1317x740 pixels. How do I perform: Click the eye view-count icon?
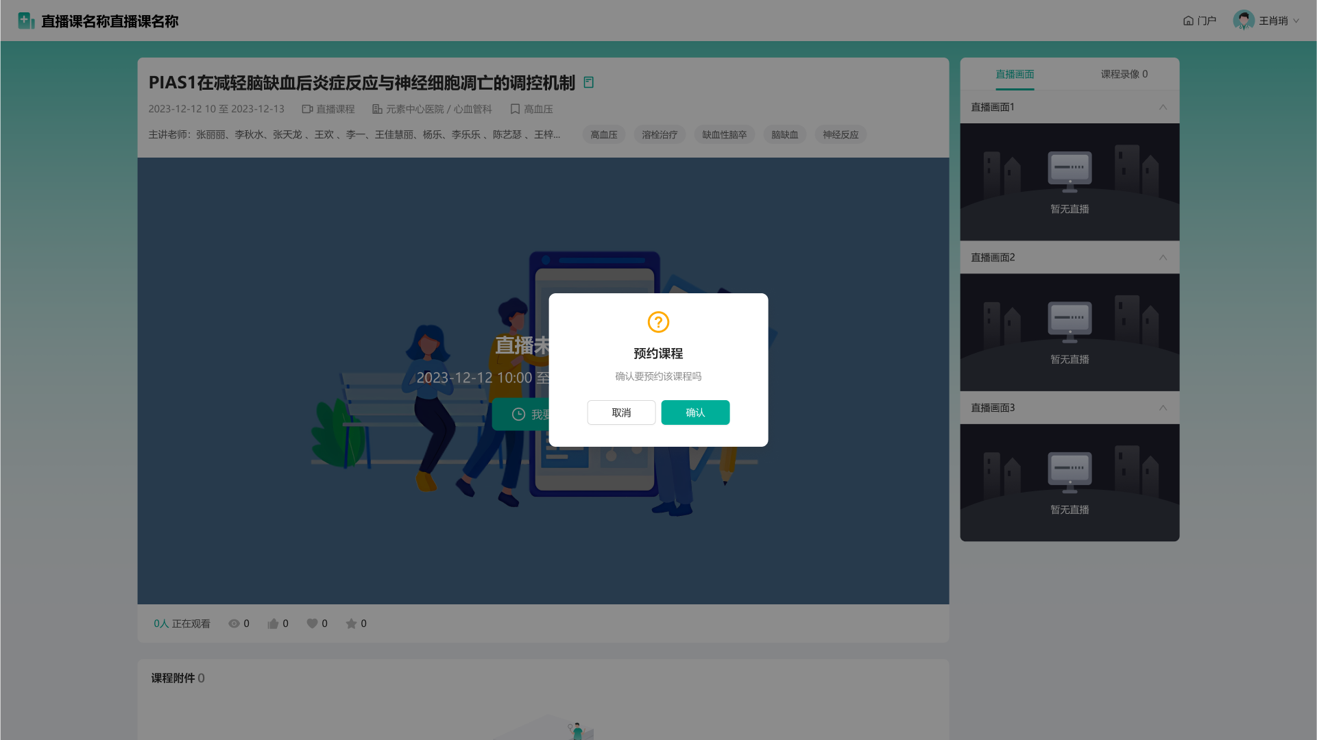pyautogui.click(x=234, y=624)
